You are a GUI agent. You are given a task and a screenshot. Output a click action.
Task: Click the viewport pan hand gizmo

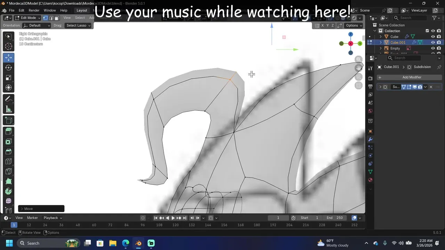point(359,68)
